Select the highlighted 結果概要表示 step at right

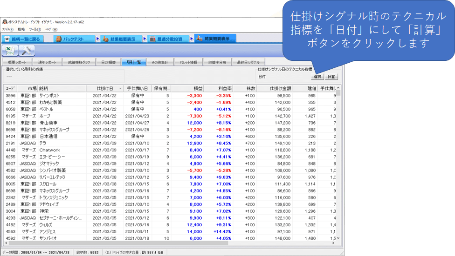(x=215, y=39)
